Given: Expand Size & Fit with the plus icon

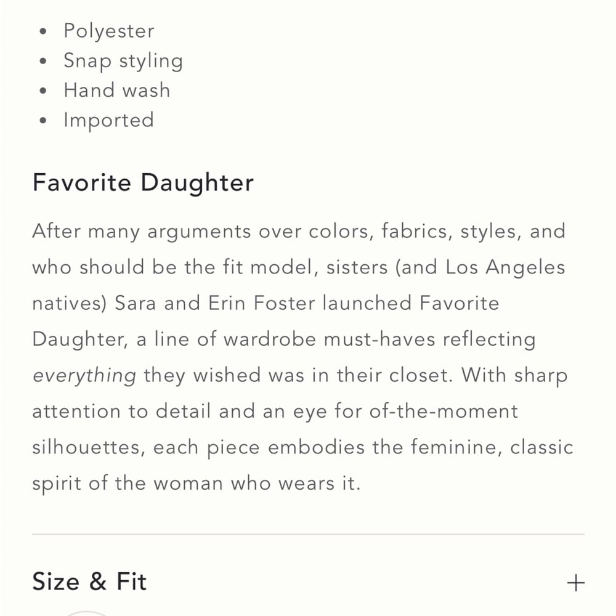Looking at the screenshot, I should click(x=575, y=582).
